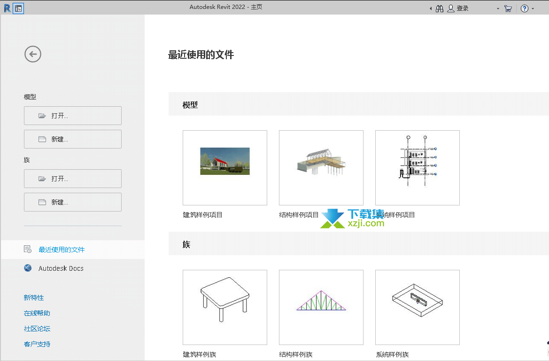Open the 在线帮助 link

(x=37, y=313)
